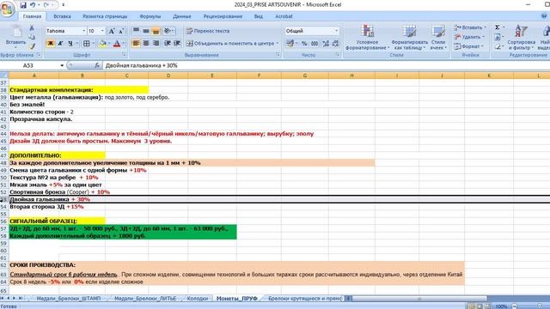The image size is (550, 309).
Task: Activate the Format Painter brush
Action: click(x=32, y=45)
